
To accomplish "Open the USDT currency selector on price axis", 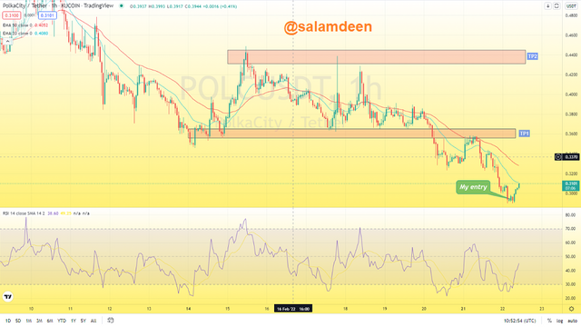I will [571, 6].
